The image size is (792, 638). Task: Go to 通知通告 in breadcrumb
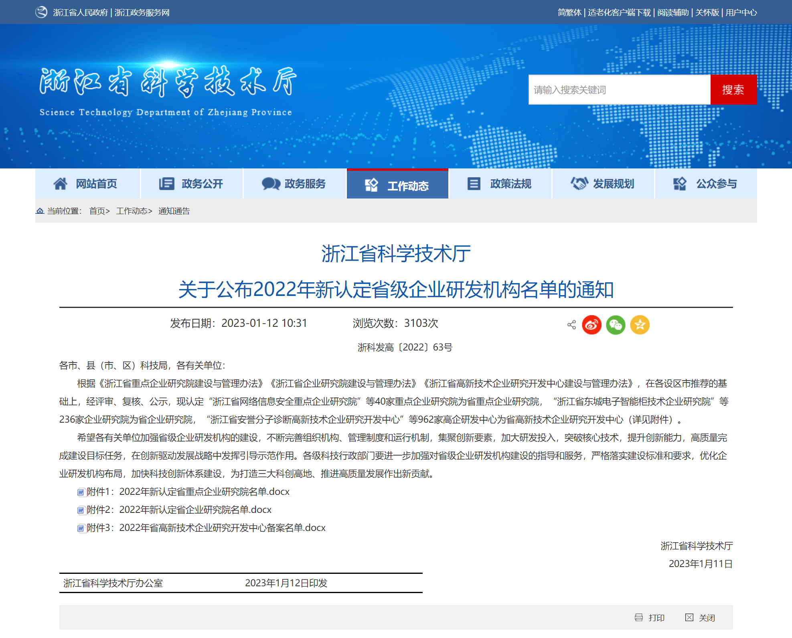174,211
